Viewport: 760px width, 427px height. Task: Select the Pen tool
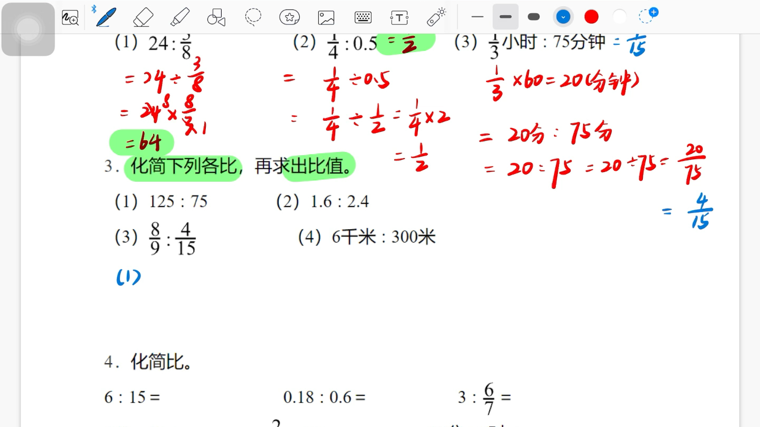pos(106,17)
